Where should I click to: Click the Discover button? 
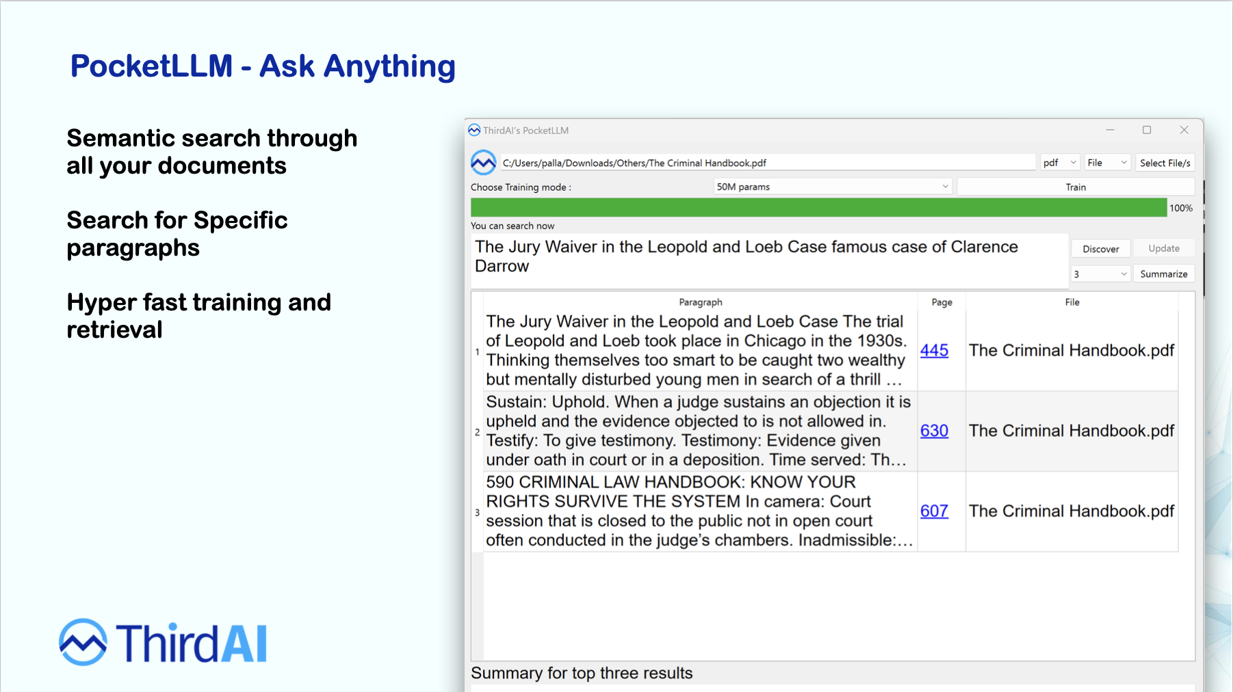click(1100, 249)
